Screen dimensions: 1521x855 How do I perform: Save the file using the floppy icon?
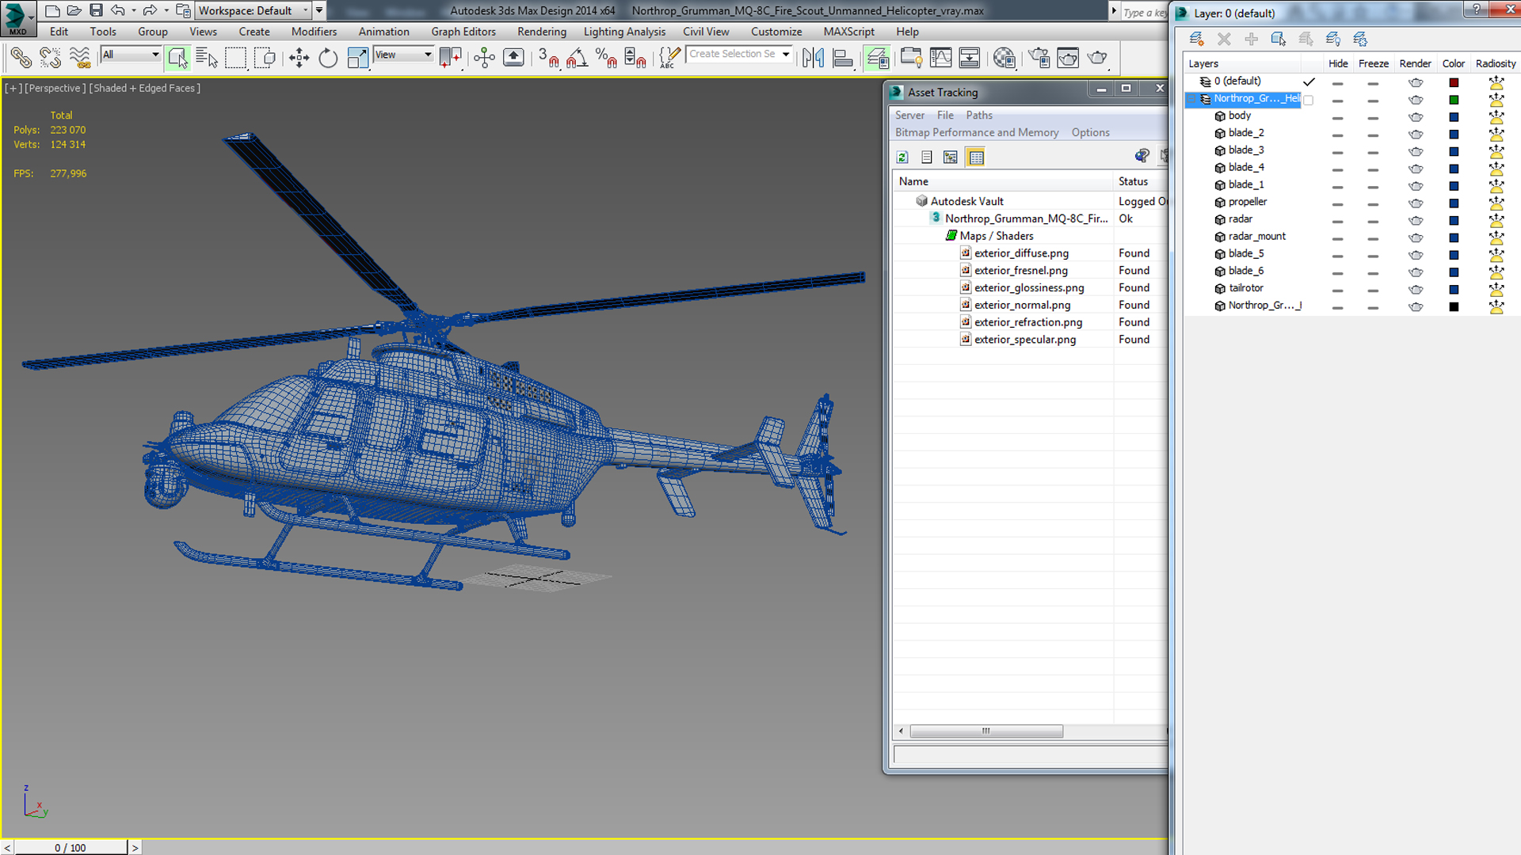pos(96,10)
